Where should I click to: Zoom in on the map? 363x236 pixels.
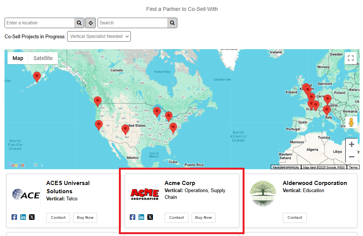point(351,144)
